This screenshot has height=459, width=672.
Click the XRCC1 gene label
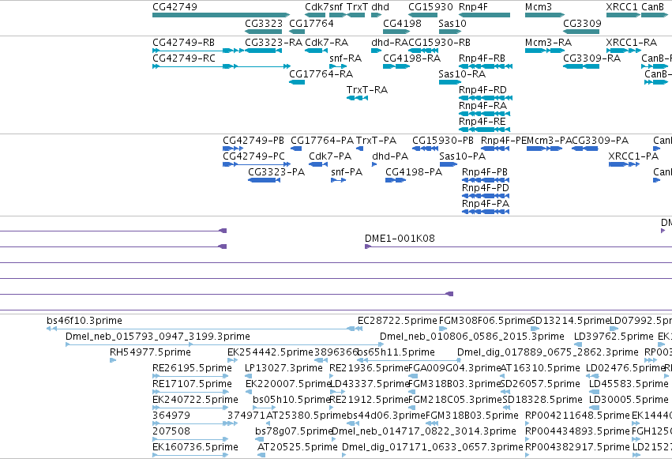pos(622,7)
